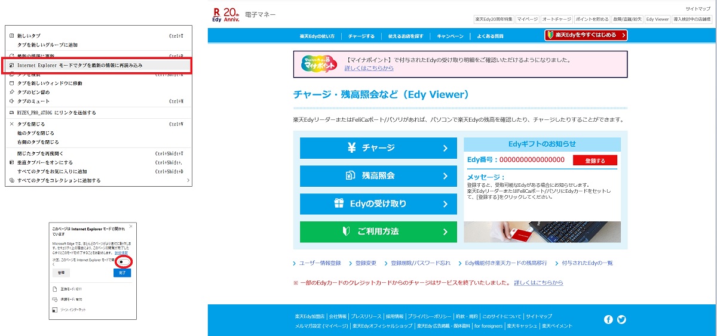Image resolution: width=717 pixels, height=336 pixels.
Task: Open the Facebook icon in the footer
Action: click(x=608, y=319)
